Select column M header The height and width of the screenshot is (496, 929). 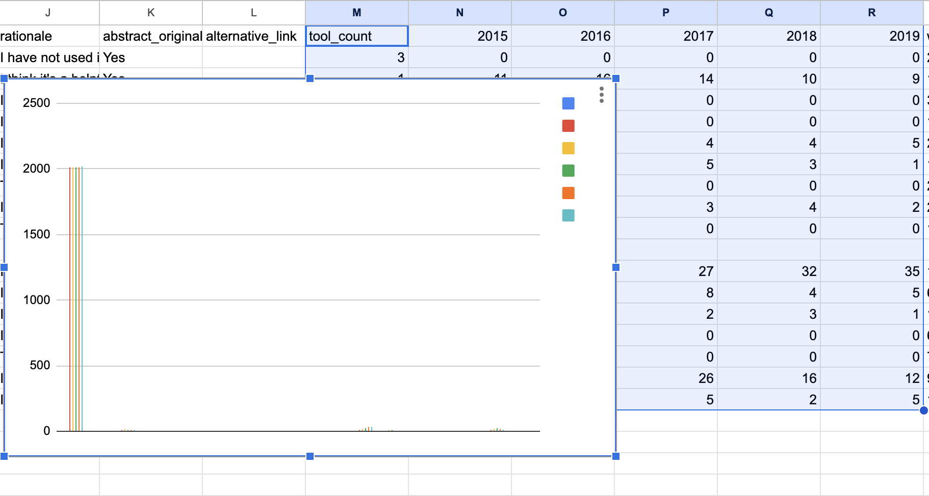[357, 13]
